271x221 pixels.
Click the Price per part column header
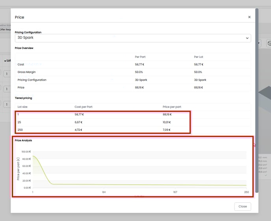coord(172,107)
